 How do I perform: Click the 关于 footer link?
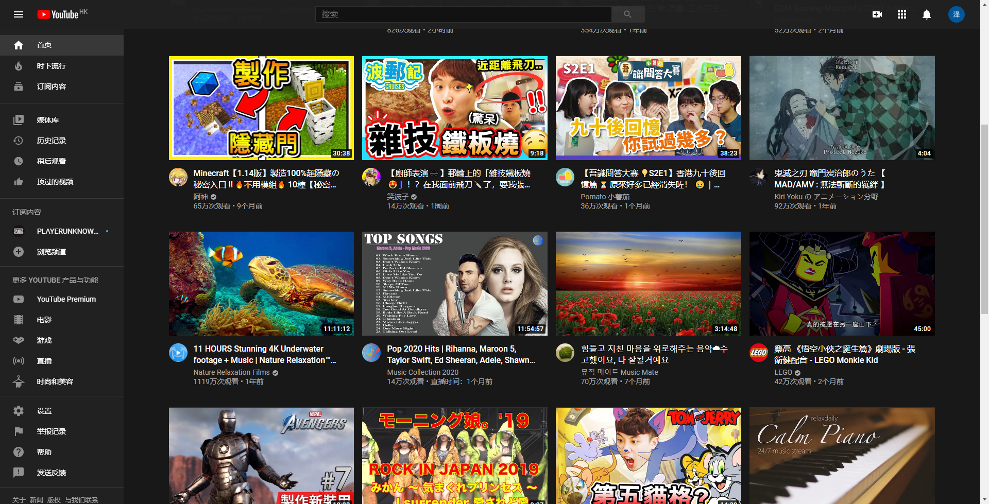(x=19, y=500)
